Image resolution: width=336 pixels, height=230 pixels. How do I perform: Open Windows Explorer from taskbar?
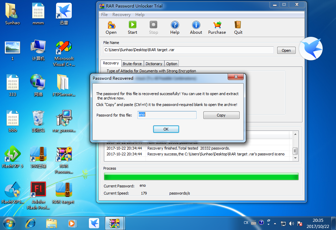(x=51, y=224)
